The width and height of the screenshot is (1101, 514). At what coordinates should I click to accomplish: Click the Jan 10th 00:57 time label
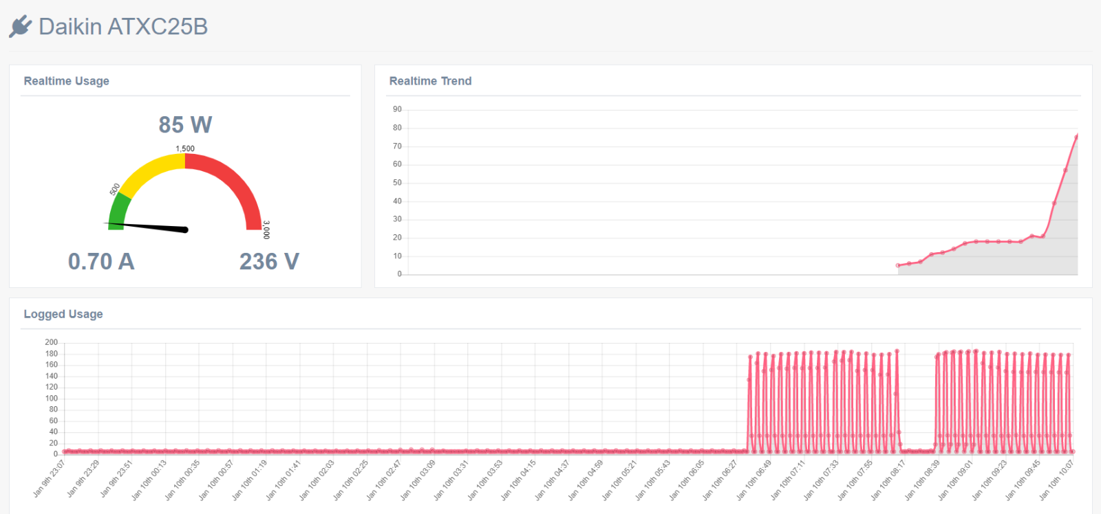point(217,480)
